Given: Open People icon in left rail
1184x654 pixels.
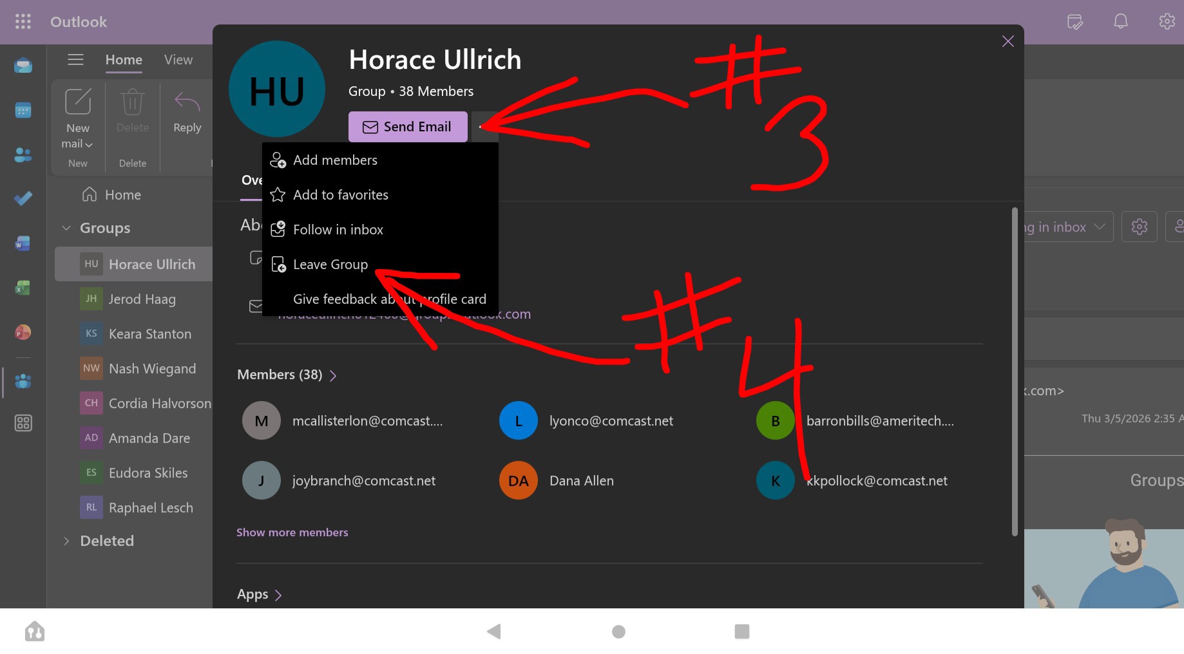Looking at the screenshot, I should pos(23,154).
